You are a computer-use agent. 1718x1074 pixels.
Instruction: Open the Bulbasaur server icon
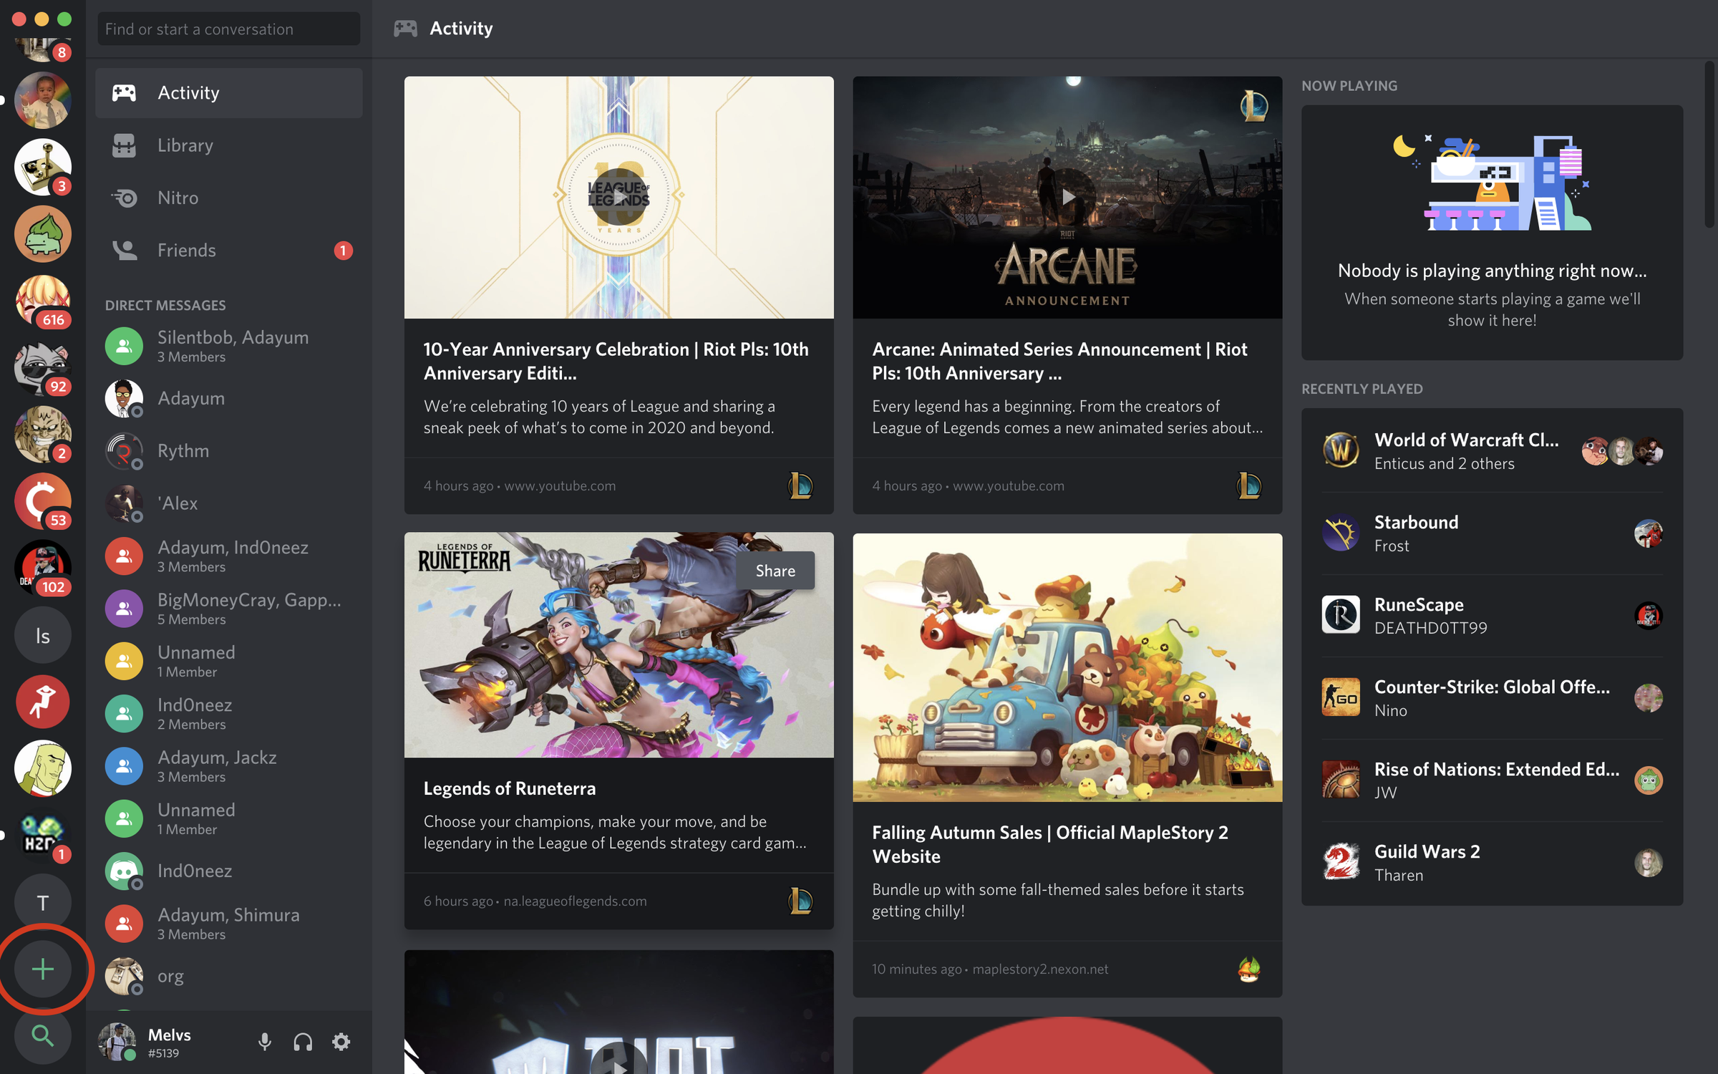pos(42,233)
